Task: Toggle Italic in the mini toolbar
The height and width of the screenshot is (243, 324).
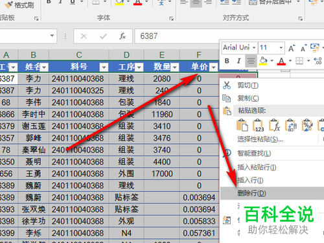Action: coord(238,61)
